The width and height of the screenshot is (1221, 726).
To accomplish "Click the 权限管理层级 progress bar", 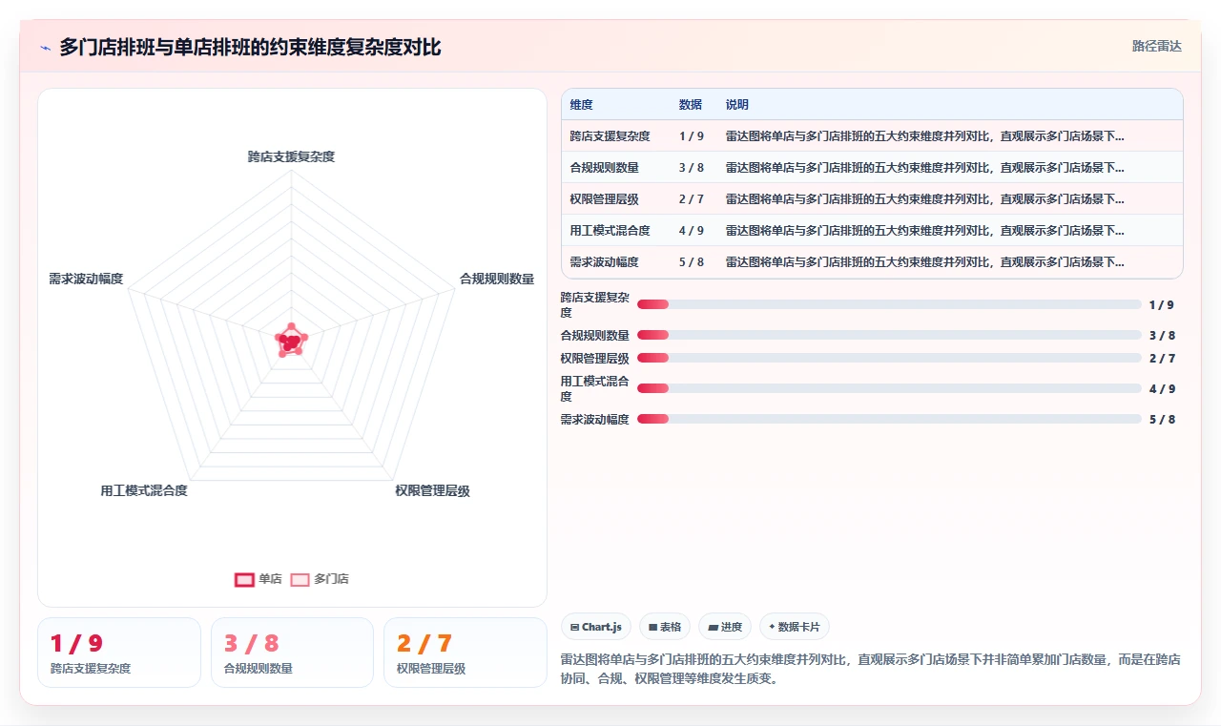I will pyautogui.click(x=889, y=358).
